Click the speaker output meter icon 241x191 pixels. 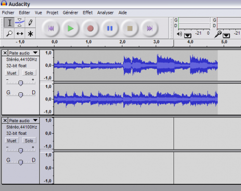coord(179,34)
